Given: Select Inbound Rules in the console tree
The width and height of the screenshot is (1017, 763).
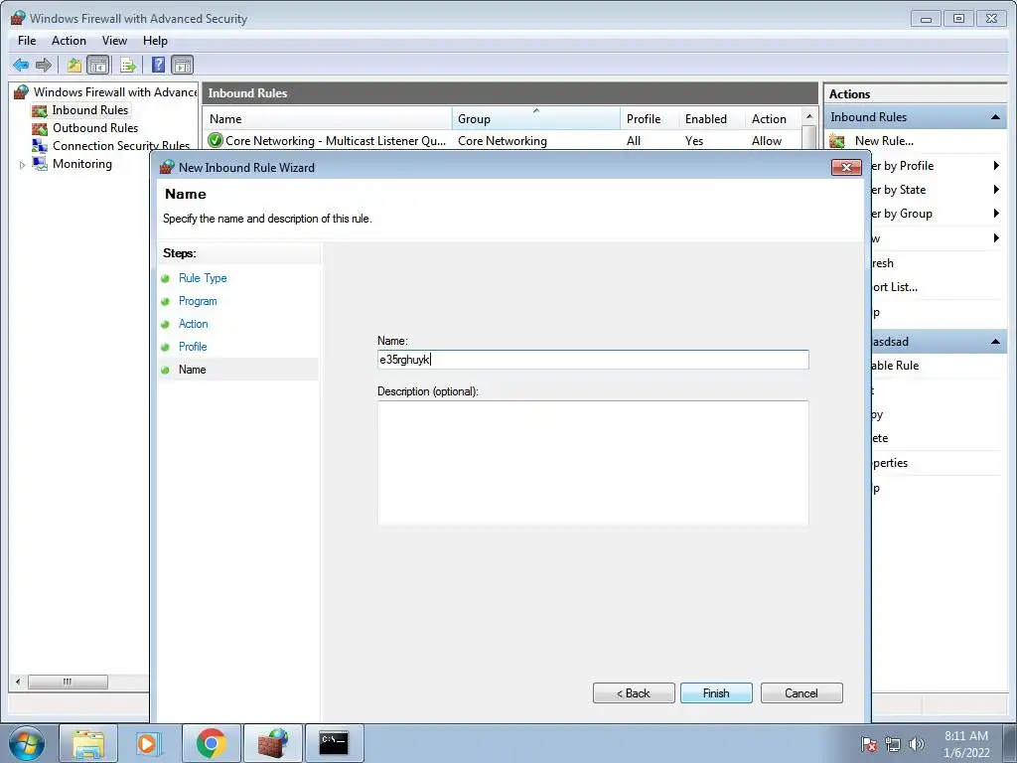Looking at the screenshot, I should [x=89, y=110].
